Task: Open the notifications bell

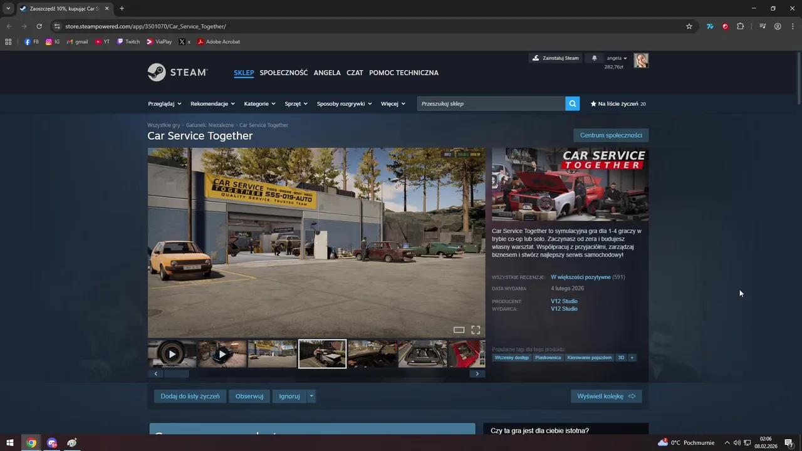Action: [594, 58]
